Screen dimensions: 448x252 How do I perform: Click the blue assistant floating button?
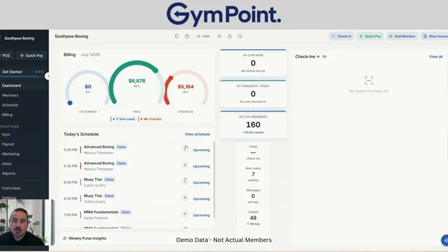(445, 240)
